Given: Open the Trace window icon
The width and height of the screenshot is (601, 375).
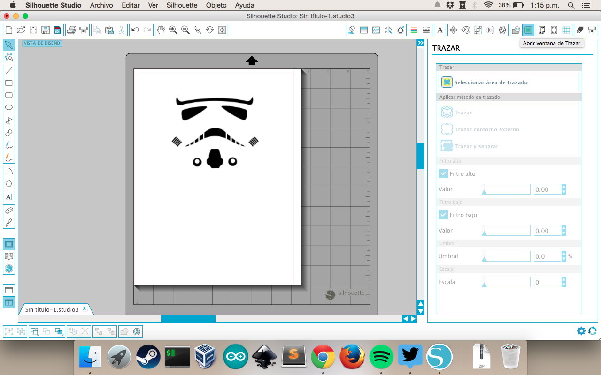Looking at the screenshot, I should [x=528, y=30].
